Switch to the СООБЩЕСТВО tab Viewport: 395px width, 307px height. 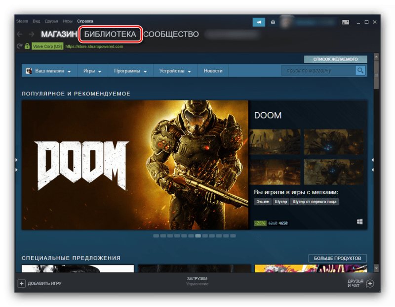171,34
